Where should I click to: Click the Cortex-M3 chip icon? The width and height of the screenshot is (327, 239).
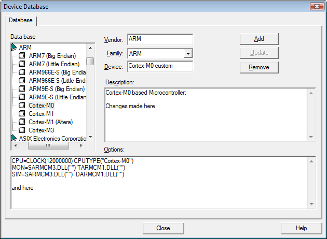(x=22, y=130)
